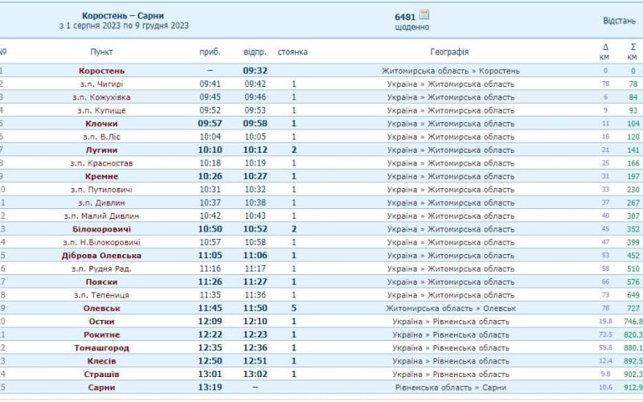Image resolution: width=643 pixels, height=402 pixels.
Task: Open the з.п. Малий Дивлин stop link
Action: tap(101, 215)
